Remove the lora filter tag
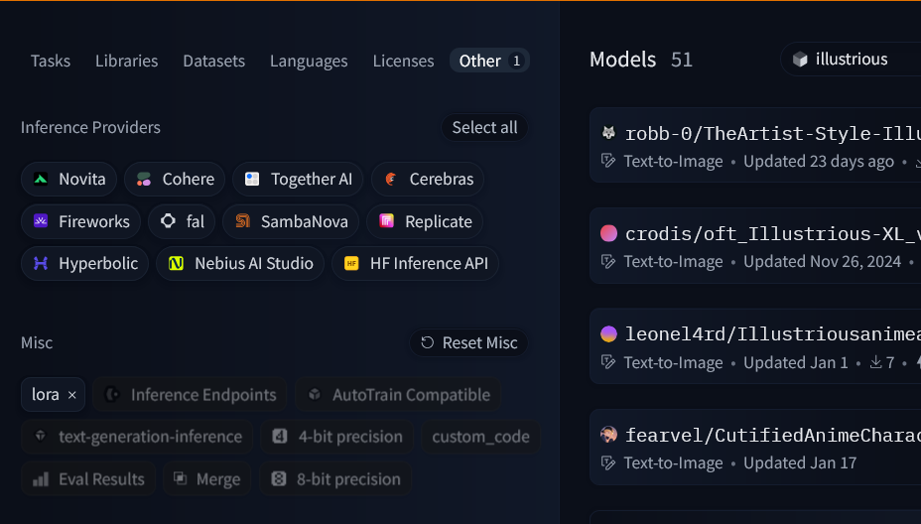This screenshot has width=921, height=524. click(71, 395)
